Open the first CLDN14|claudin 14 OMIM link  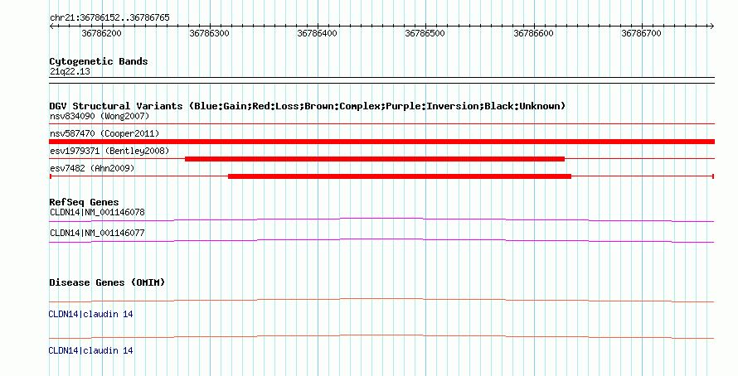point(91,314)
